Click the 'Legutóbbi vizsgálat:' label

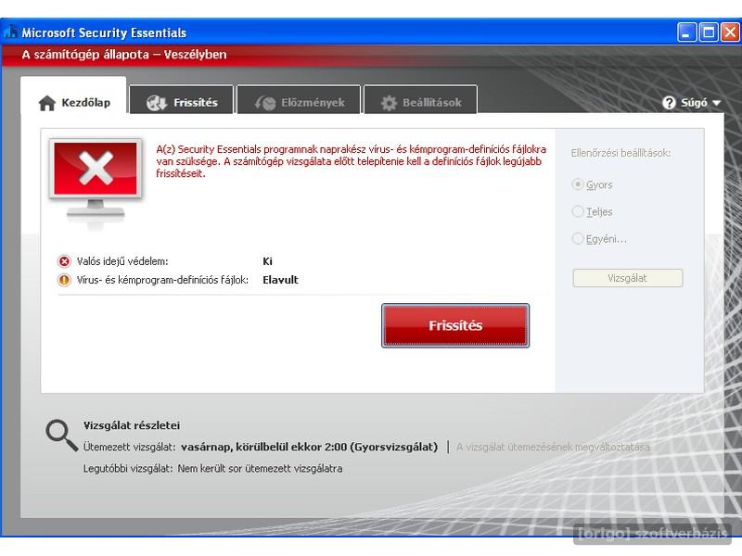[128, 469]
